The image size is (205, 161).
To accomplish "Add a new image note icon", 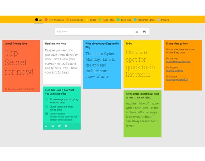I will (144, 32).
